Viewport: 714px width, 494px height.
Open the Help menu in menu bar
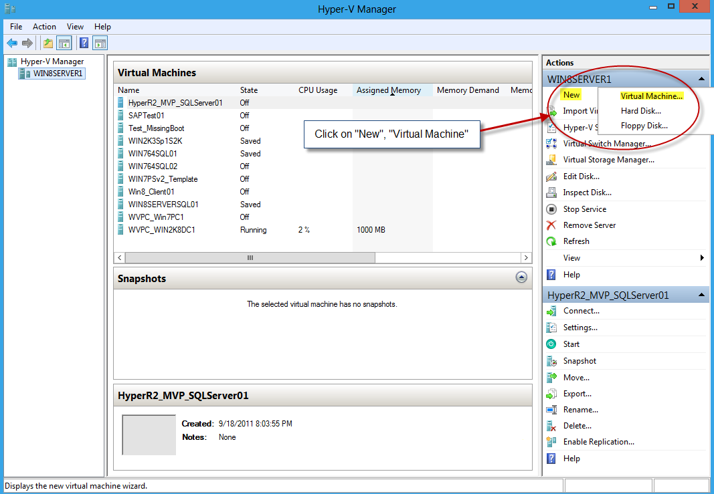(x=102, y=27)
